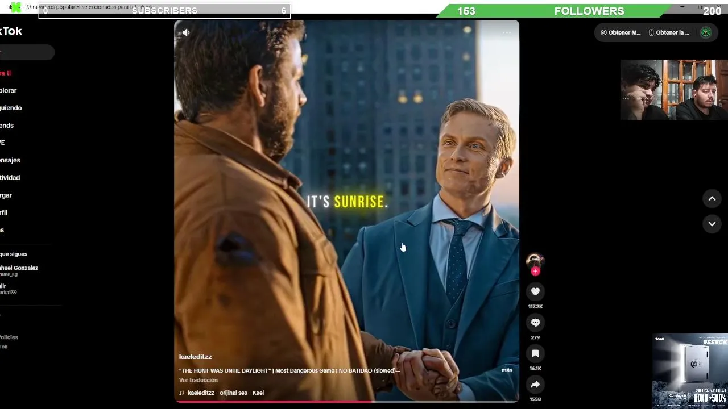Open the video's three-dot options menu
Viewport: 728px width, 409px height.
tap(507, 32)
